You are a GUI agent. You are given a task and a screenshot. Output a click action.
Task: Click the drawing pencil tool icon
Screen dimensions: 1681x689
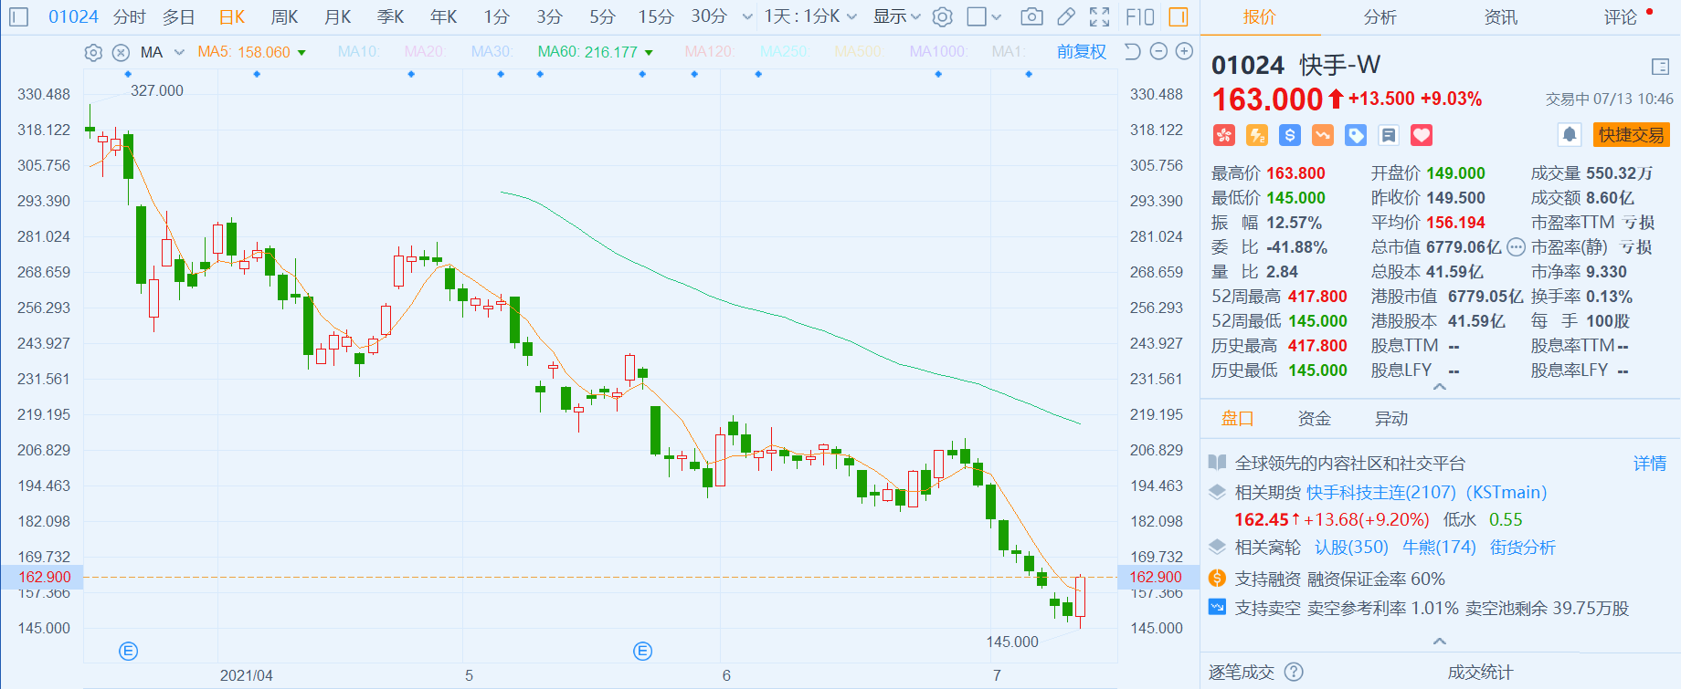1065,16
